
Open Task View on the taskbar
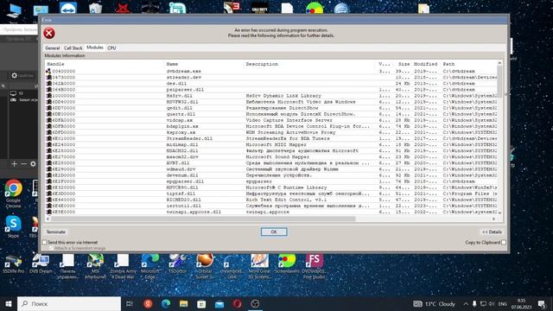(x=130, y=303)
